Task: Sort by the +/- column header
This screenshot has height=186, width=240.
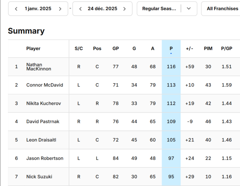Action: point(190,49)
